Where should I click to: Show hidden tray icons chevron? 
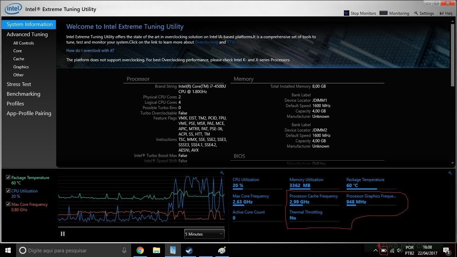point(376,250)
